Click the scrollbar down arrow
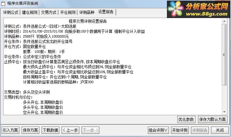Image resolution: width=231 pixels, height=137 pixels. click(x=224, y=112)
